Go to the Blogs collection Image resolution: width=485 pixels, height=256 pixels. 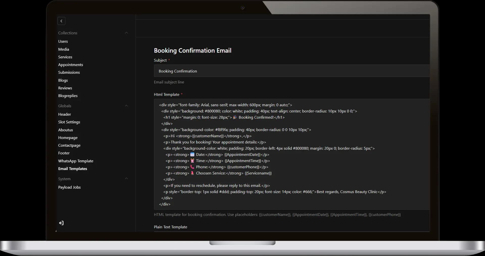[x=63, y=80]
